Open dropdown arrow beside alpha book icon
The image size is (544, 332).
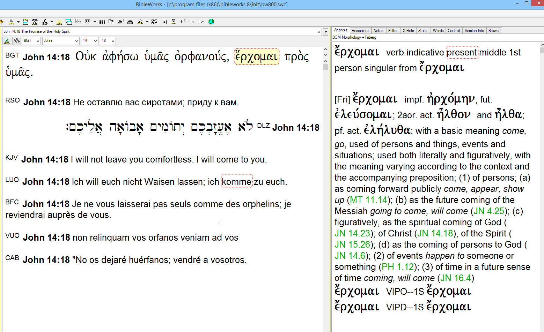pyautogui.click(x=18, y=22)
